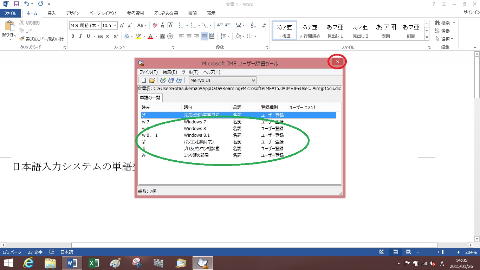Screen dimensions: 480x270
Task: Click the サインイン link
Action: coord(472,12)
